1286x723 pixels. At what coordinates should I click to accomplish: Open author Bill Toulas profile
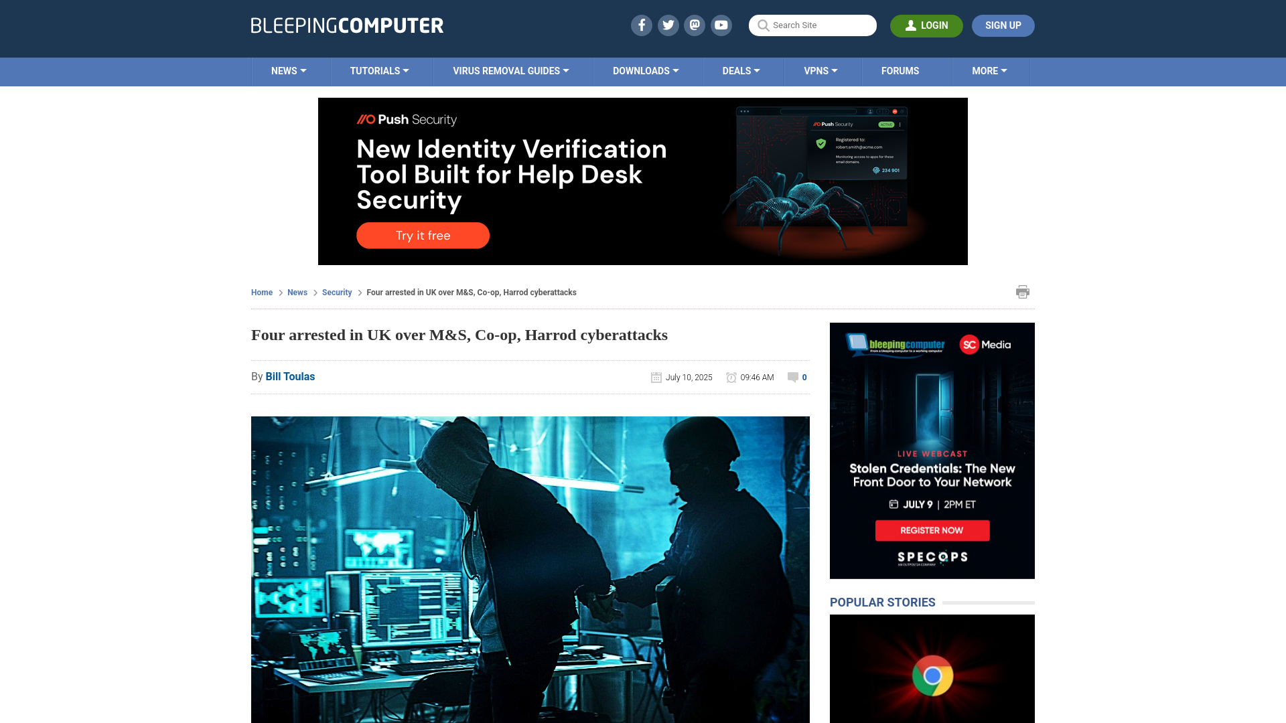click(x=290, y=377)
